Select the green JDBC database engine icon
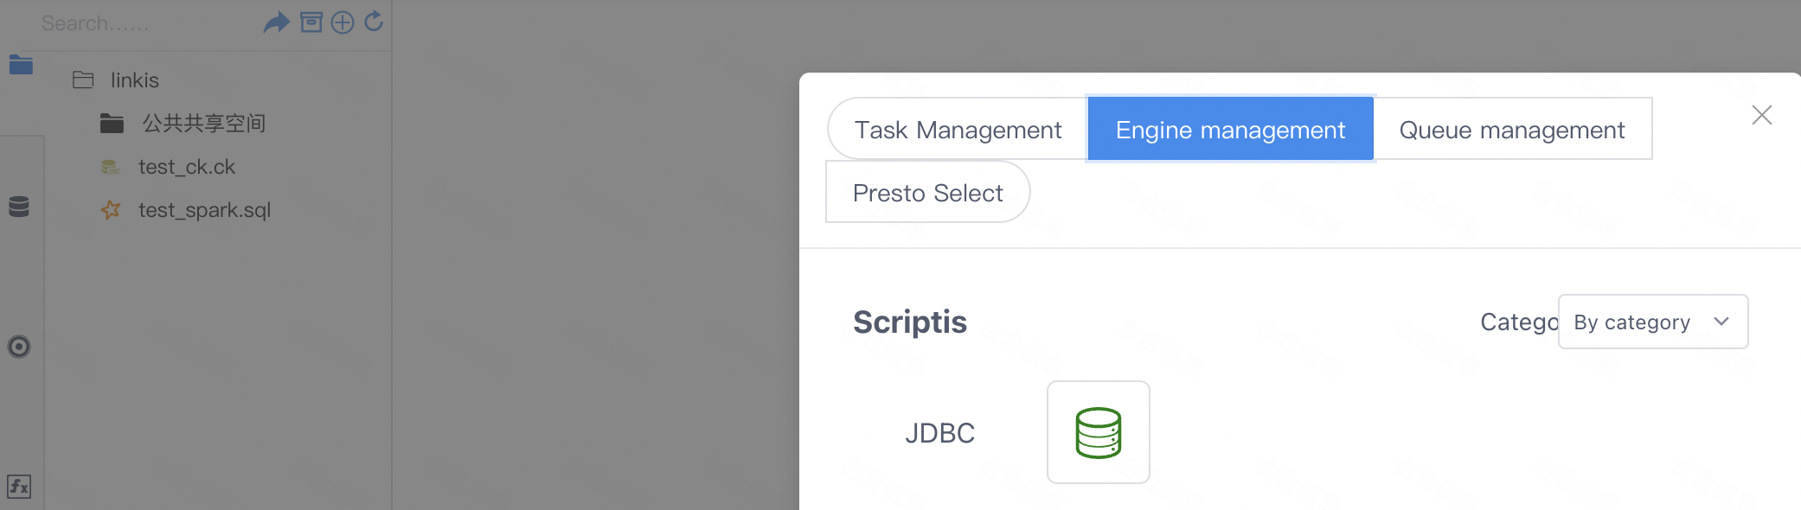Viewport: 1801px width, 510px height. (1098, 432)
